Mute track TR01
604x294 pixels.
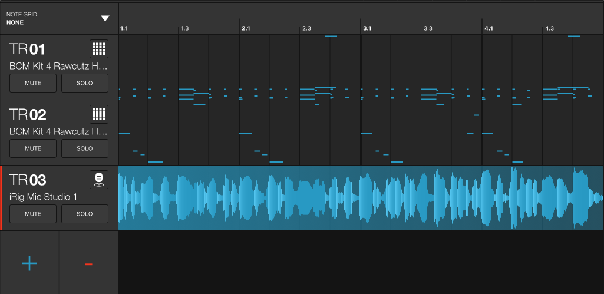pyautogui.click(x=33, y=83)
